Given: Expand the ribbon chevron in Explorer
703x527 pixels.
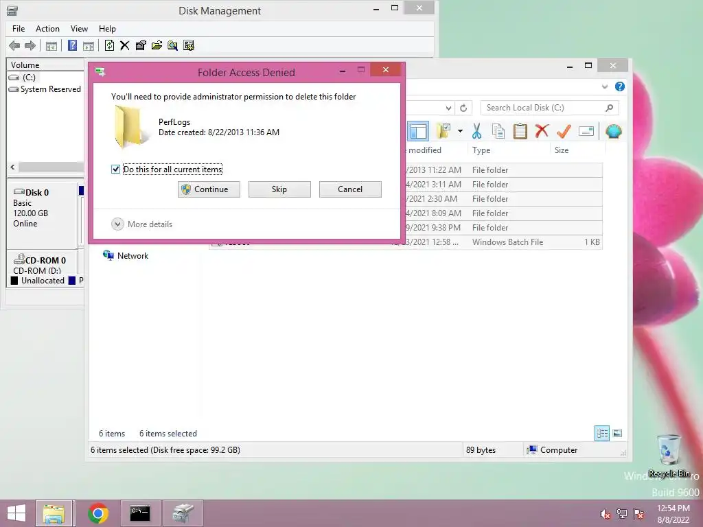Looking at the screenshot, I should [604, 86].
